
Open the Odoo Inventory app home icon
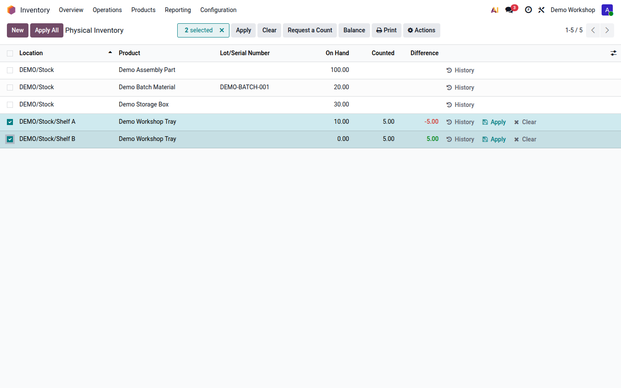pyautogui.click(x=11, y=10)
